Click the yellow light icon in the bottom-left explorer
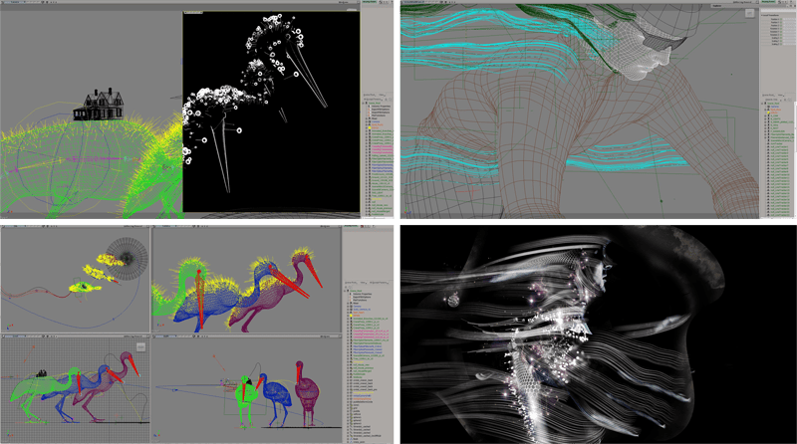This screenshot has height=444, width=797. [x=351, y=316]
